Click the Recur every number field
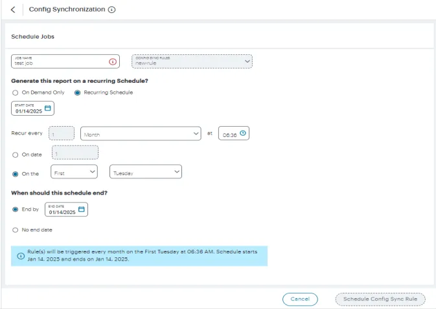The image size is (436, 309). click(62, 133)
